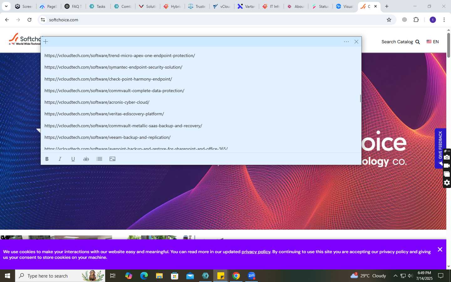Click the veeam-backup-and-replication URL line
The height and width of the screenshot is (282, 451).
pos(107,137)
